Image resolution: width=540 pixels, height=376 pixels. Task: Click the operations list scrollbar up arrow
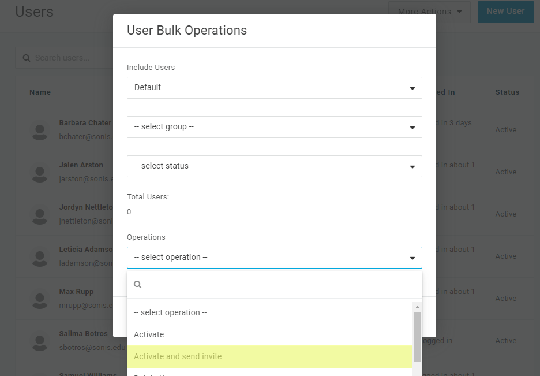coord(417,306)
